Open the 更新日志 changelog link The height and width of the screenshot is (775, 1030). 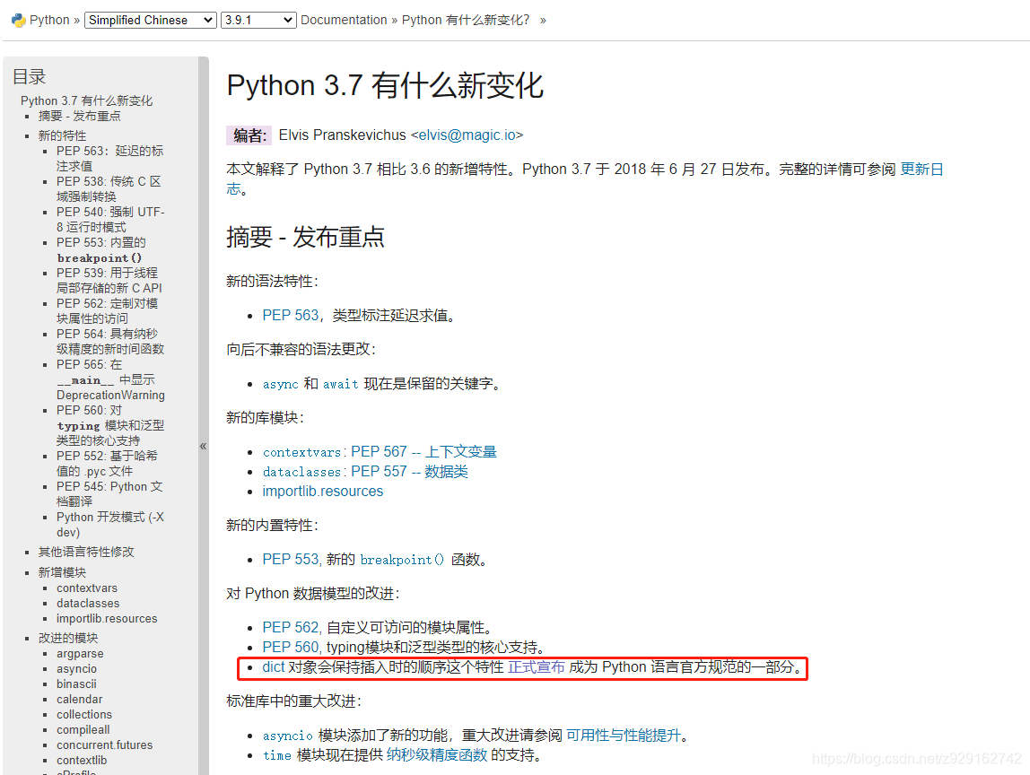tap(921, 170)
